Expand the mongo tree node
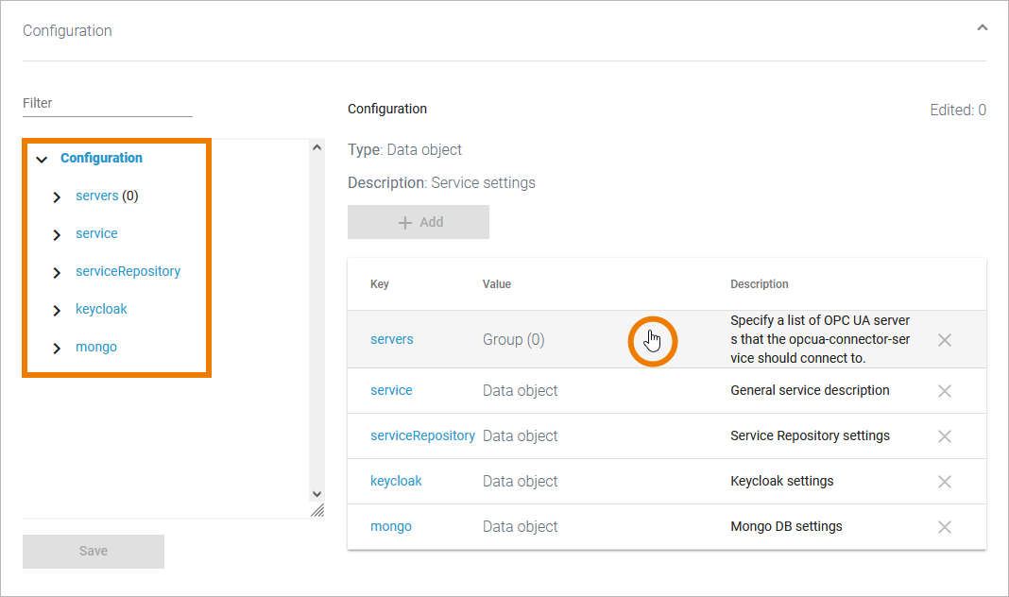Image resolution: width=1009 pixels, height=597 pixels. [x=57, y=349]
